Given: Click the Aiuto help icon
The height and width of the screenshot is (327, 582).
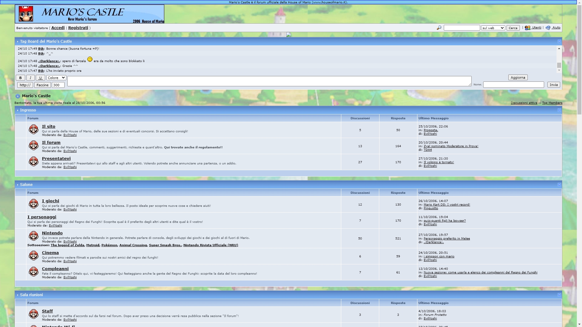Looking at the screenshot, I should (x=548, y=28).
